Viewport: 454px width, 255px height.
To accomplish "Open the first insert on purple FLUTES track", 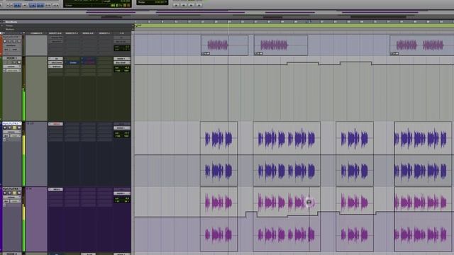I will [55, 189].
